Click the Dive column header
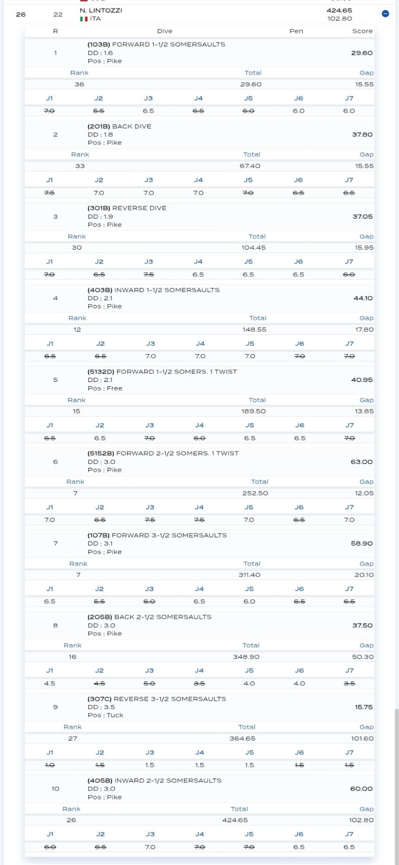The width and height of the screenshot is (399, 865). click(x=165, y=31)
